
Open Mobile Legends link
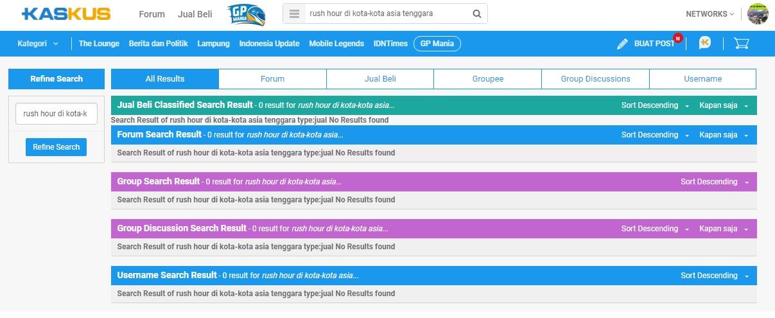pos(336,44)
